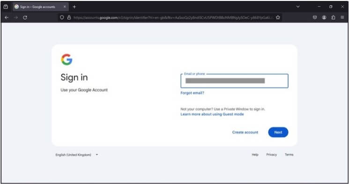Bookmark this page with the star icon
The height and width of the screenshot is (184, 349).
[278, 17]
